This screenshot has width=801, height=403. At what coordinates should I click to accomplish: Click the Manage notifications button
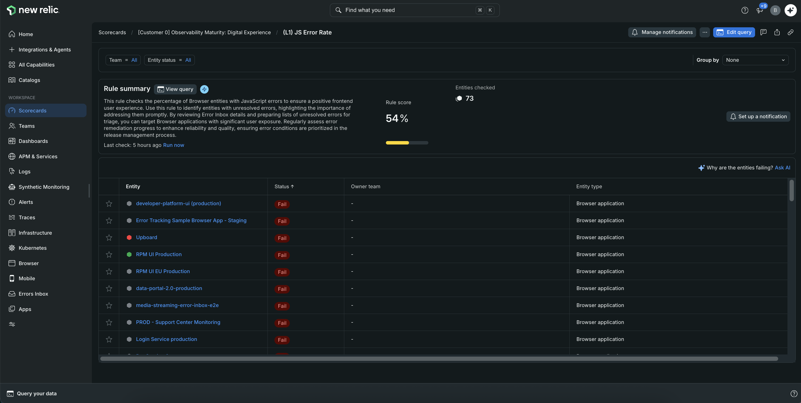(662, 32)
